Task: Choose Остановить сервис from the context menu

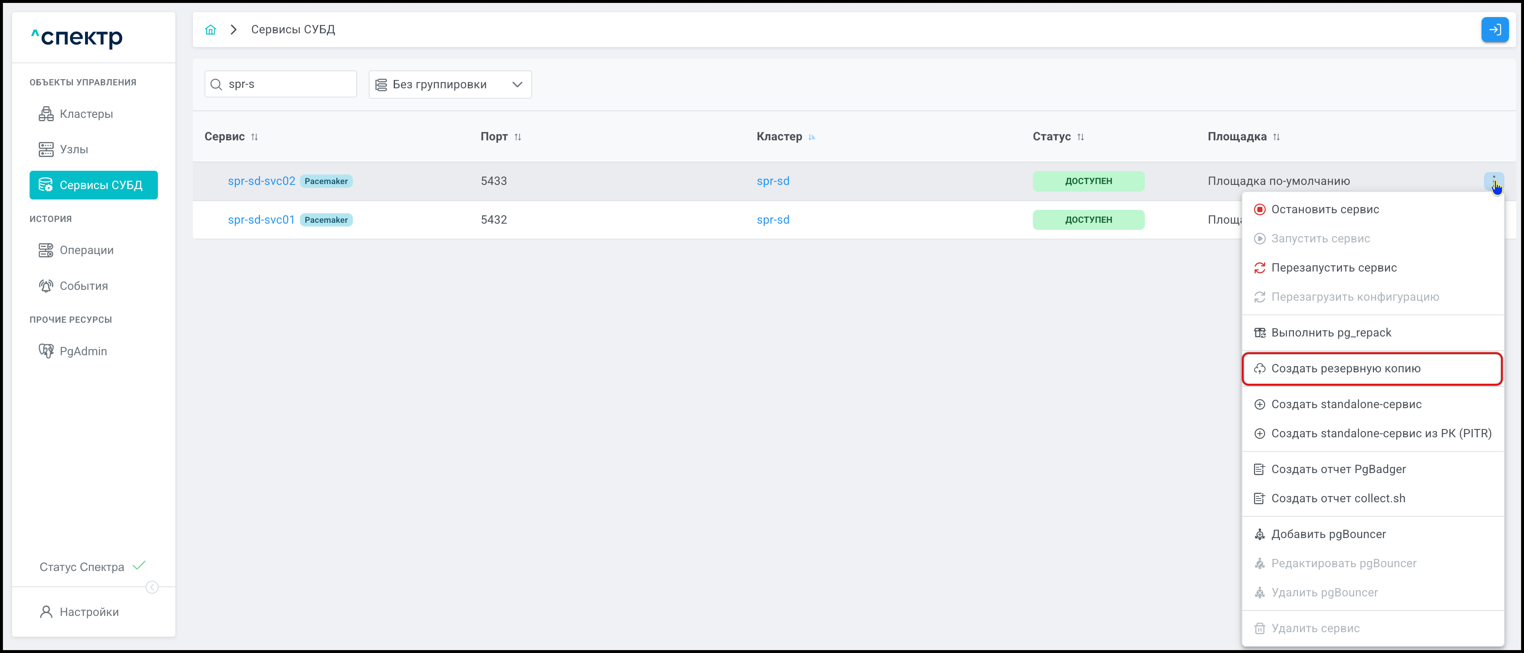Action: [1324, 209]
